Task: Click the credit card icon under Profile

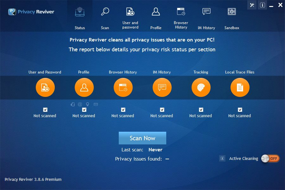Action: coord(96,104)
